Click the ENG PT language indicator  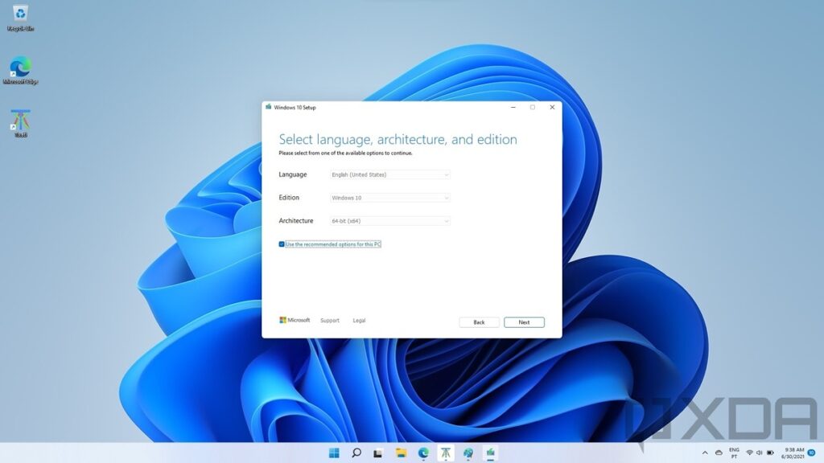[x=734, y=453]
